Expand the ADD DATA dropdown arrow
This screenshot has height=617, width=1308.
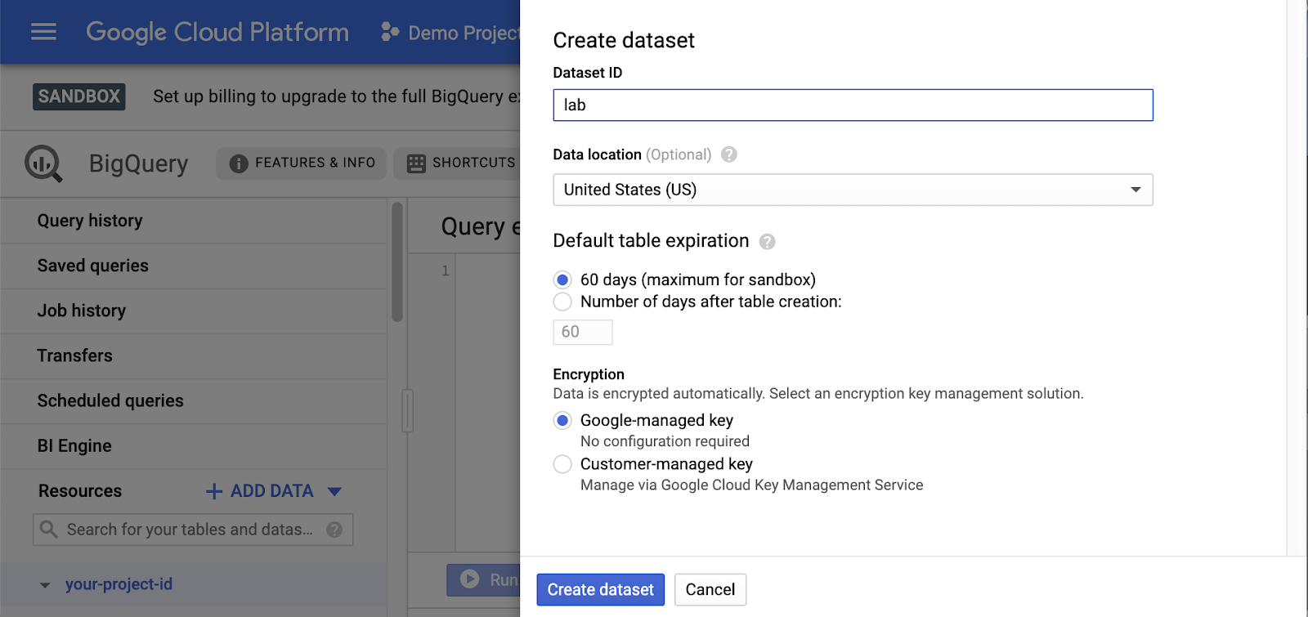334,491
